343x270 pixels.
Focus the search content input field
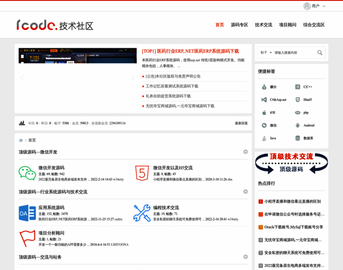point(294,53)
